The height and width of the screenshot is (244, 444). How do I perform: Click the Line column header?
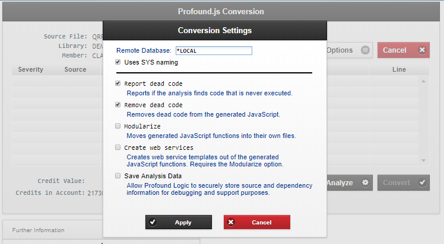tap(399, 69)
